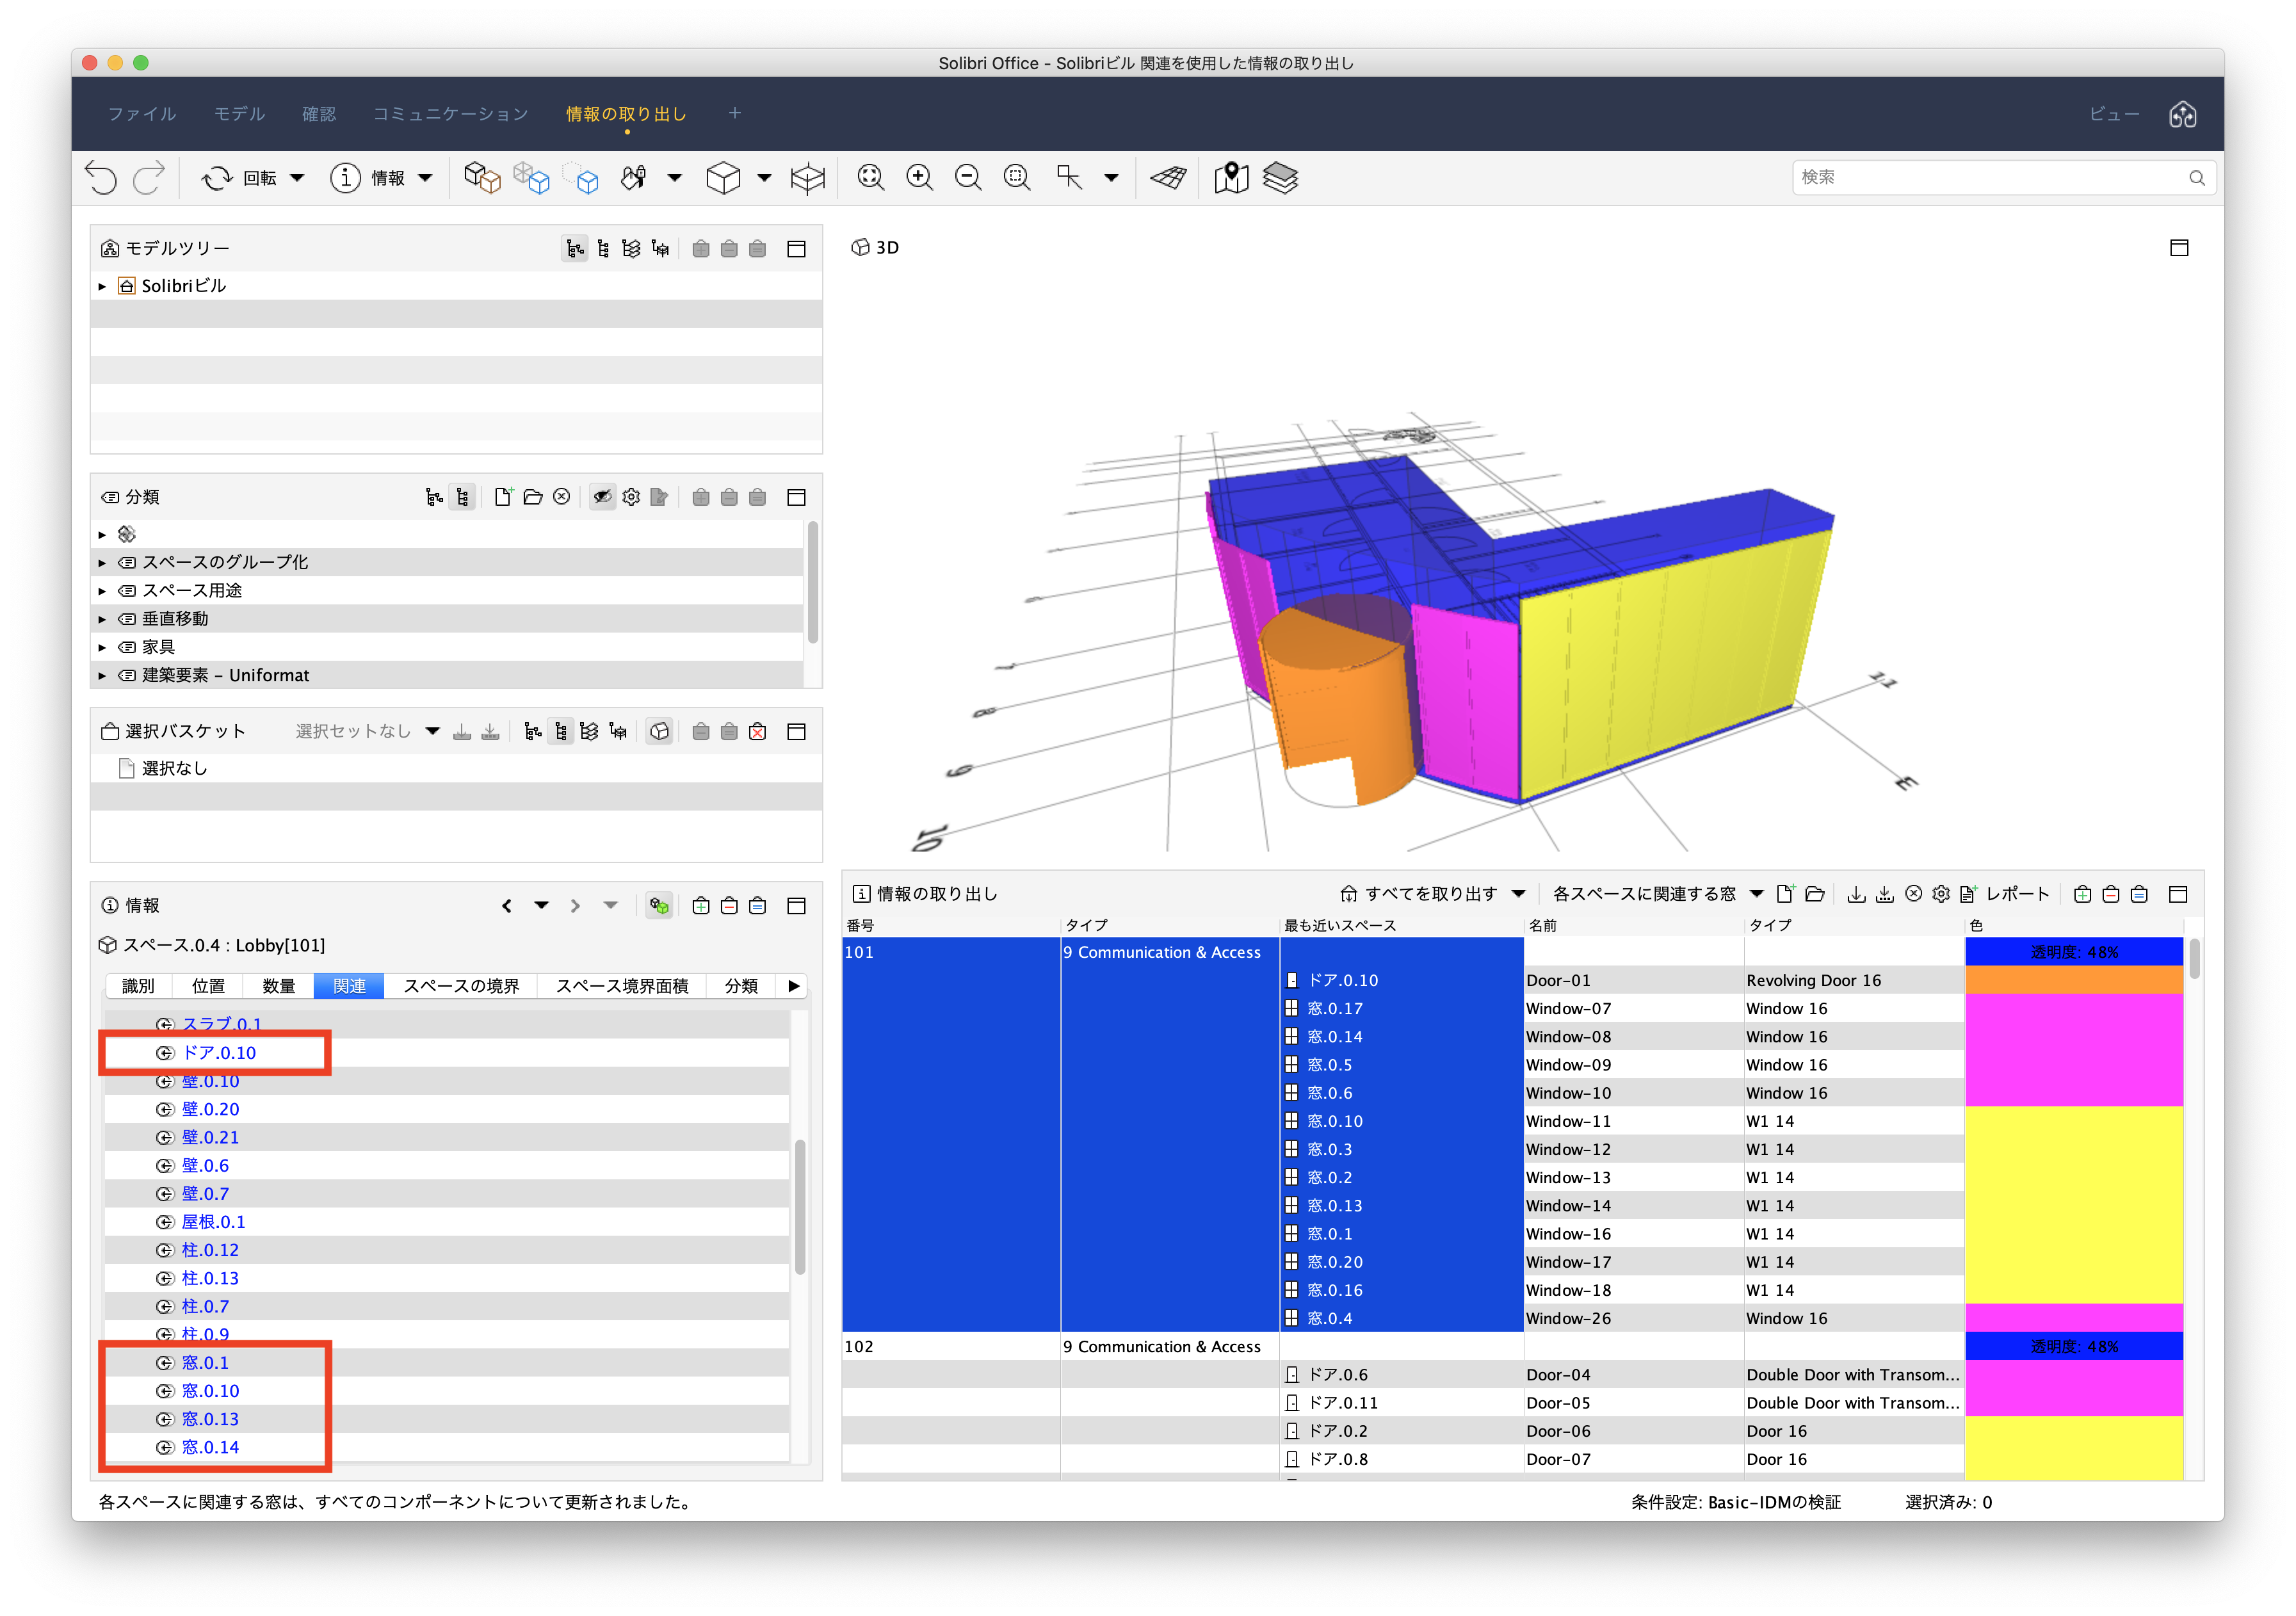Click the レポート report button
The width and height of the screenshot is (2296, 1616).
[2006, 894]
